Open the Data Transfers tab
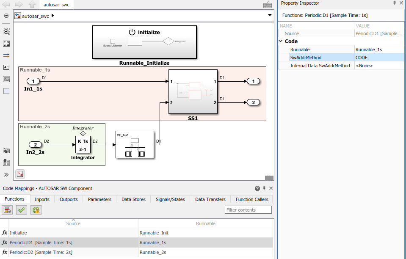 tap(210, 199)
